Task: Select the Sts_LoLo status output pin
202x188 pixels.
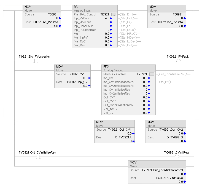Action: [x=128, y=30]
